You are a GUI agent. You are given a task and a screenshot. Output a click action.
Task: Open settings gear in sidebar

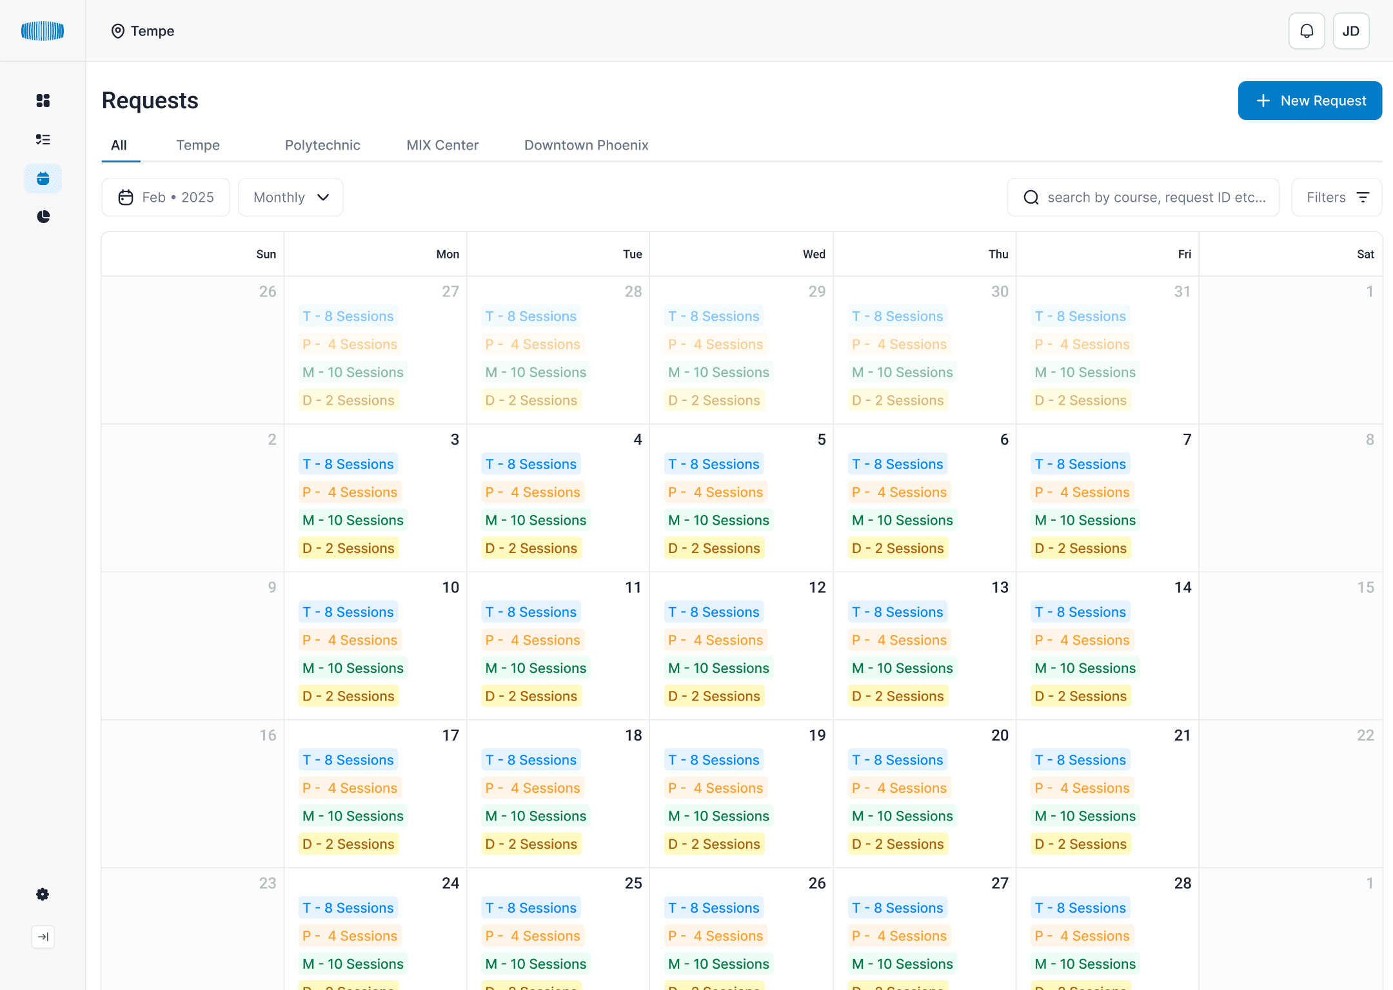pyautogui.click(x=43, y=894)
